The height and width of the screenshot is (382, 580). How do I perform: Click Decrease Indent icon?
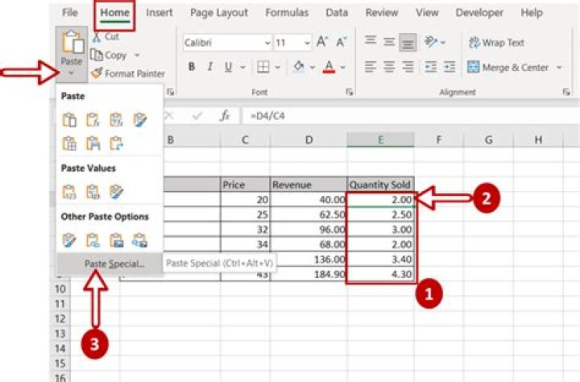pos(431,67)
